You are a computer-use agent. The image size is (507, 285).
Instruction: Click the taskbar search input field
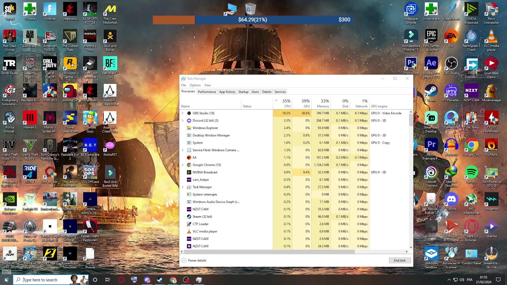pyautogui.click(x=50, y=280)
